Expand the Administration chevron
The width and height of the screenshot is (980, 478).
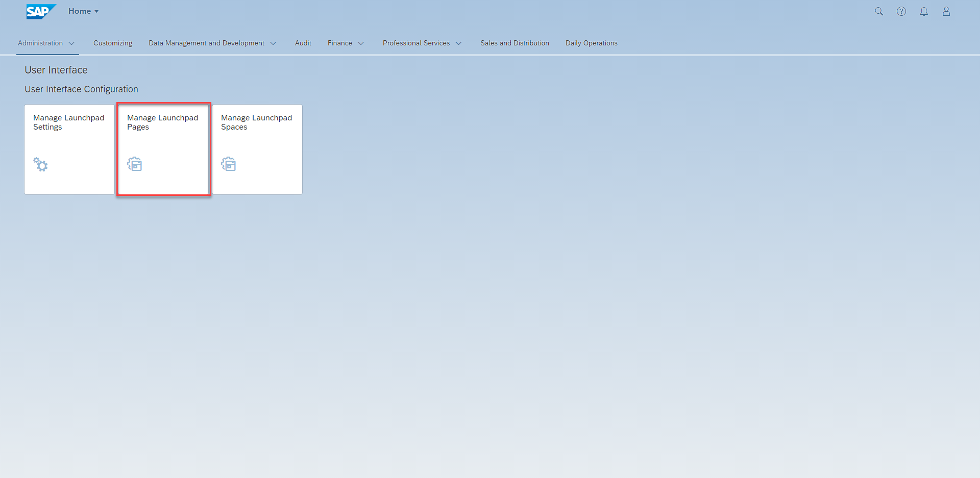[x=71, y=43]
